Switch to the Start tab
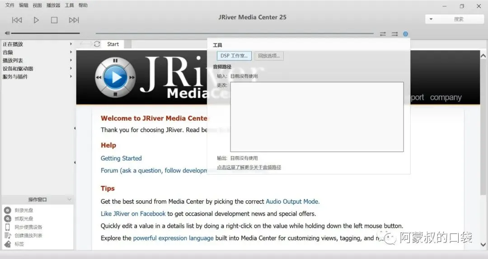Viewport: 488px width, 259px height. click(113, 44)
